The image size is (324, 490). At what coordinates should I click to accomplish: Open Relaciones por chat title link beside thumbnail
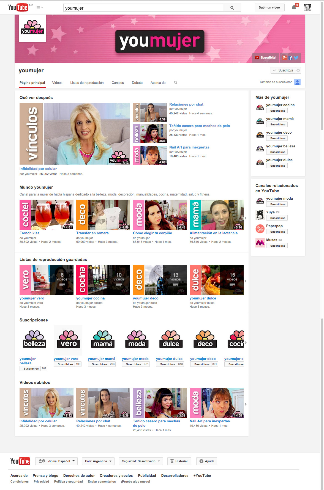pos(186,104)
